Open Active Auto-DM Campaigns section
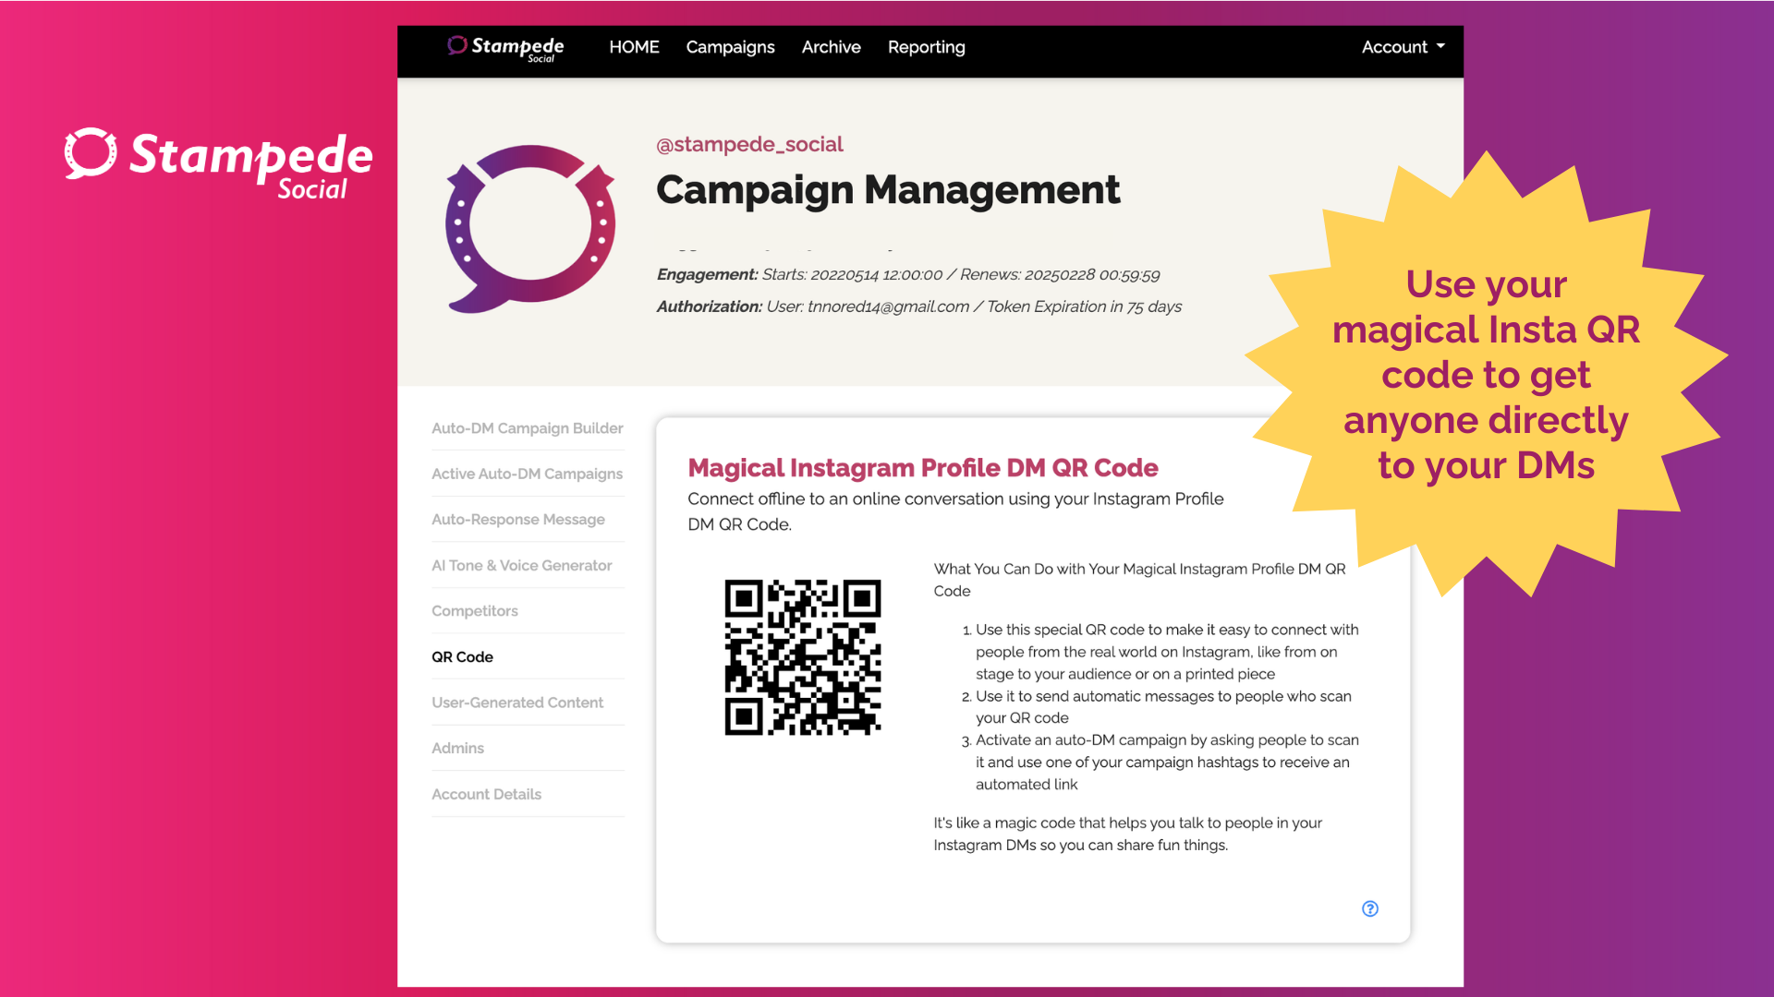 tap(527, 474)
